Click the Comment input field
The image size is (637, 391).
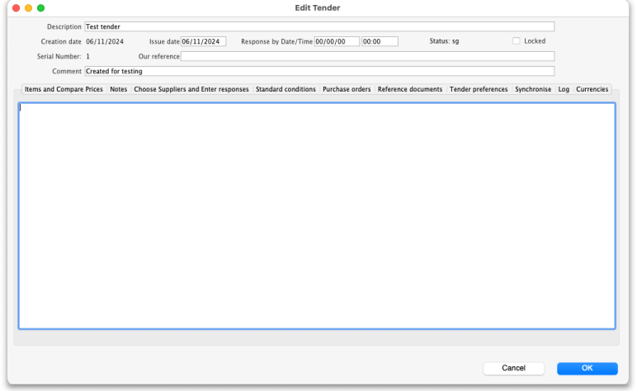point(319,71)
